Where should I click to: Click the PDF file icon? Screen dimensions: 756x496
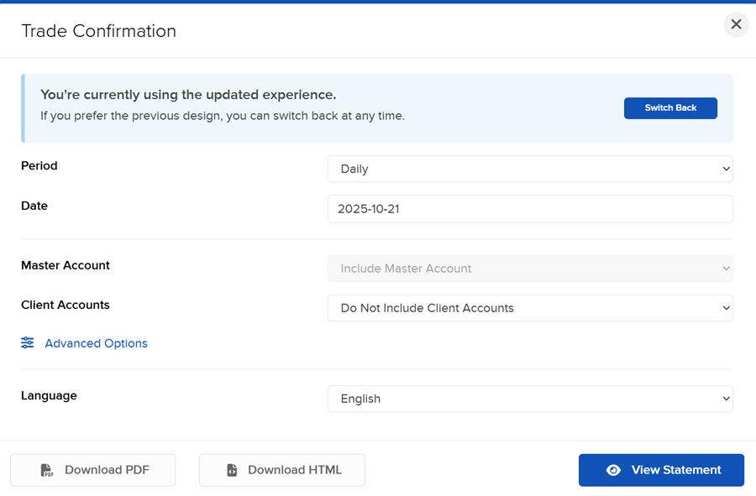tap(47, 470)
